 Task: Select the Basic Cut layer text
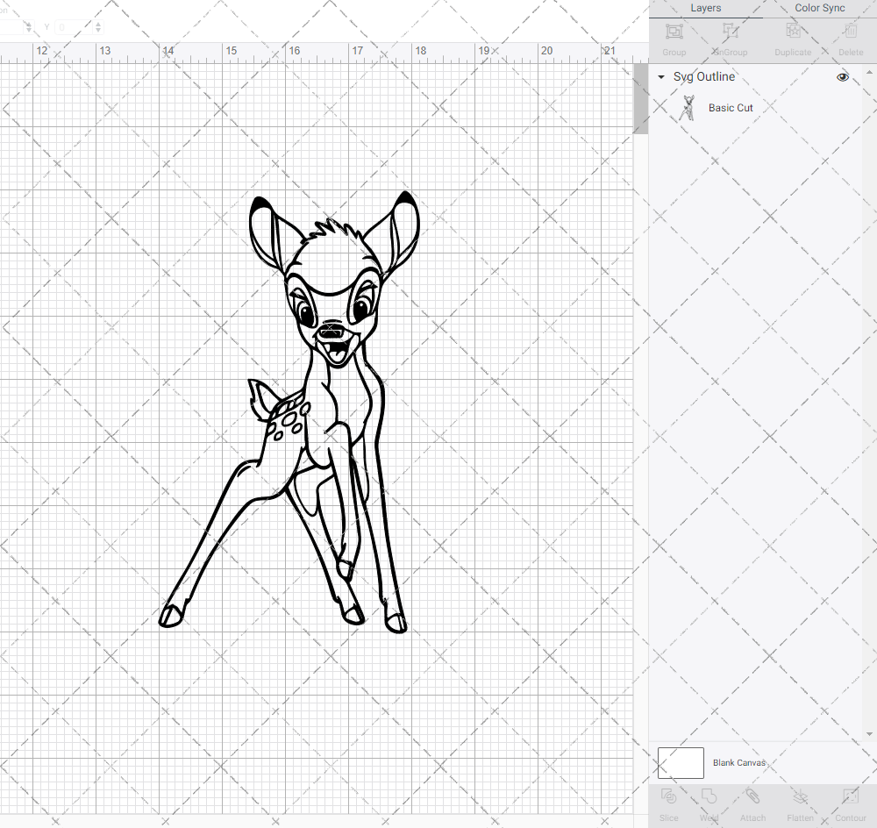point(731,108)
